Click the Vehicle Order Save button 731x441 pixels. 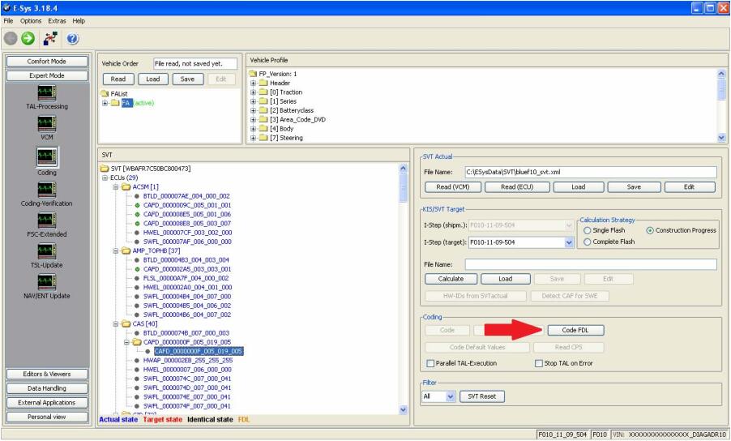pyautogui.click(x=188, y=79)
